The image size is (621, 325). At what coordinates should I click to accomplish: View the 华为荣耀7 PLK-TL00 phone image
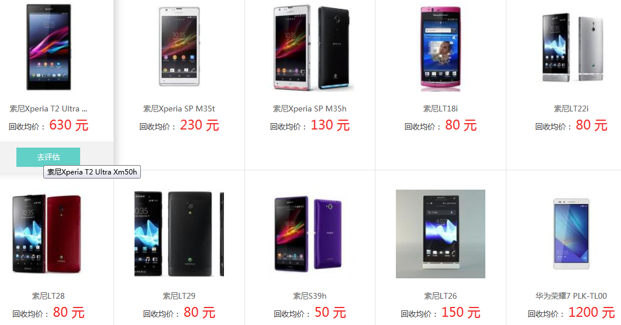click(x=571, y=234)
